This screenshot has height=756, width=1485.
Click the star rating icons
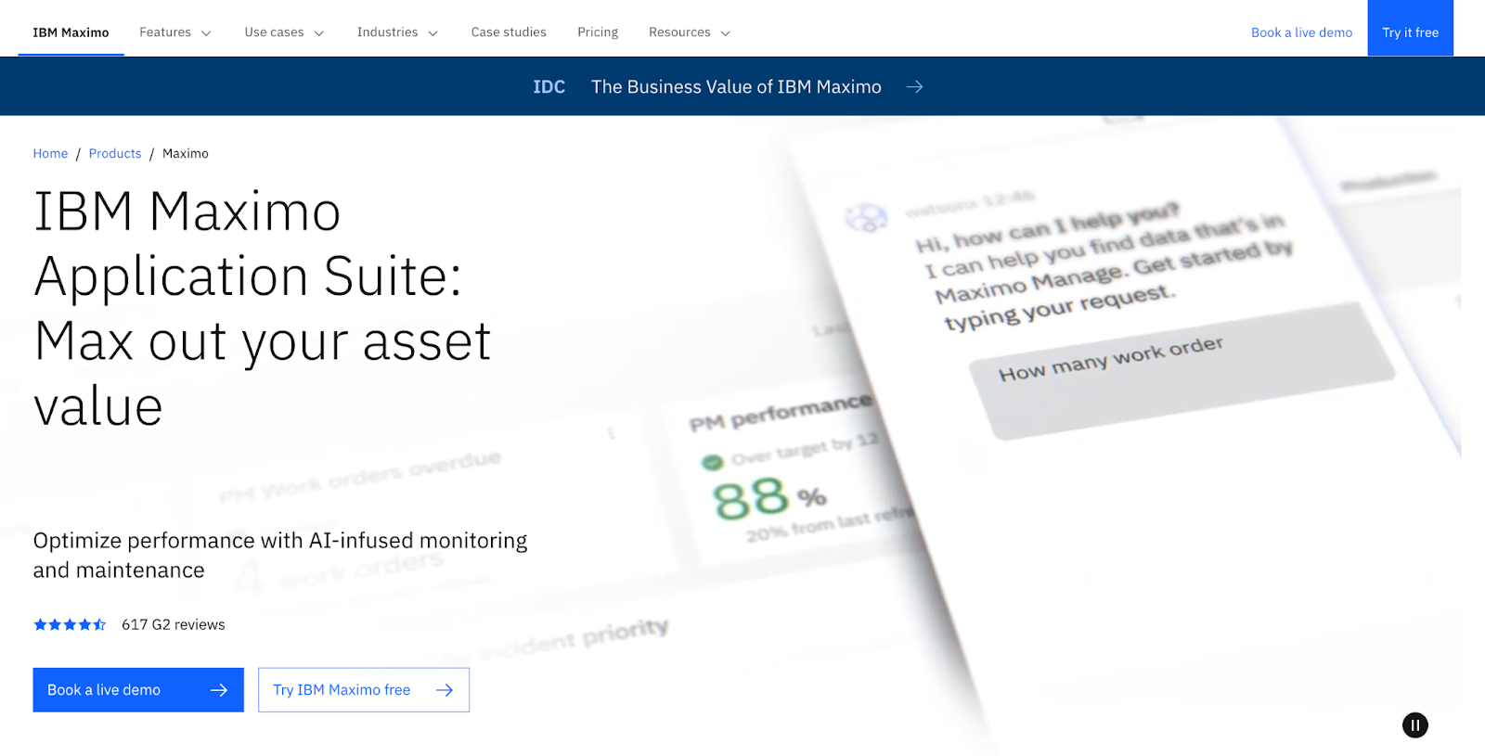click(x=70, y=624)
